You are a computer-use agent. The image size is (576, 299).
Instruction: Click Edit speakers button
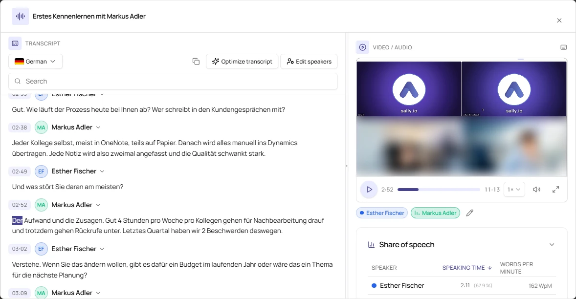309,61
